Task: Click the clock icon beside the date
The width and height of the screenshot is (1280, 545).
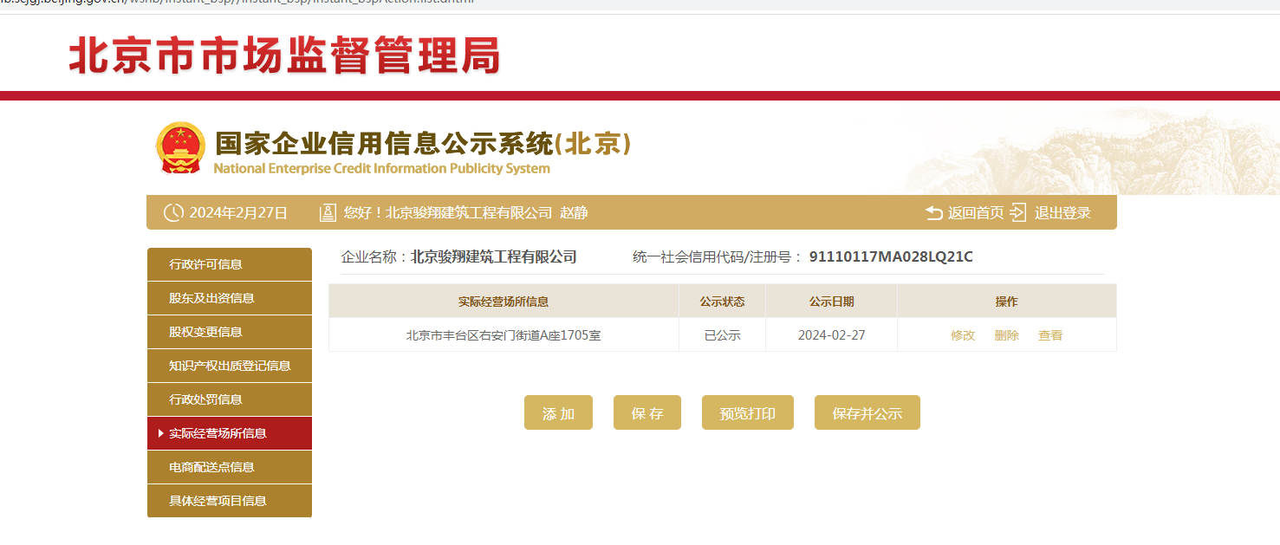Action: pos(173,212)
